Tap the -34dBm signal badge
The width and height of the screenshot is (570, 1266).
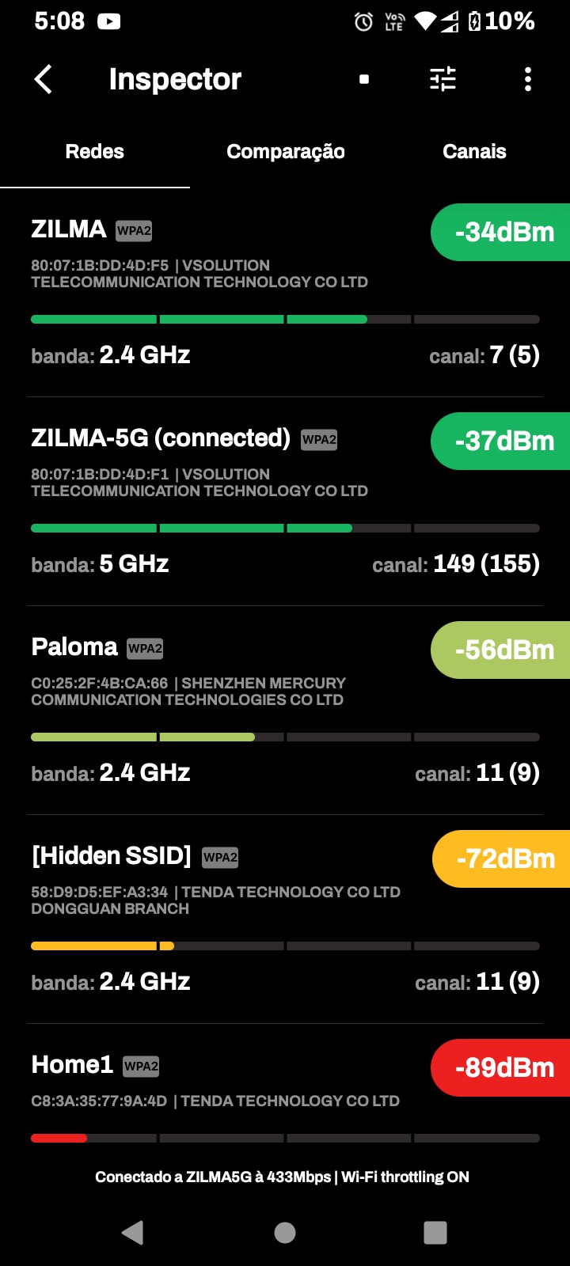[x=502, y=233]
